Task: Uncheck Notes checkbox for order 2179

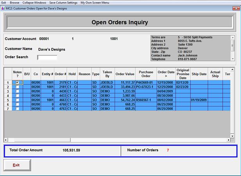Action: click(17, 83)
